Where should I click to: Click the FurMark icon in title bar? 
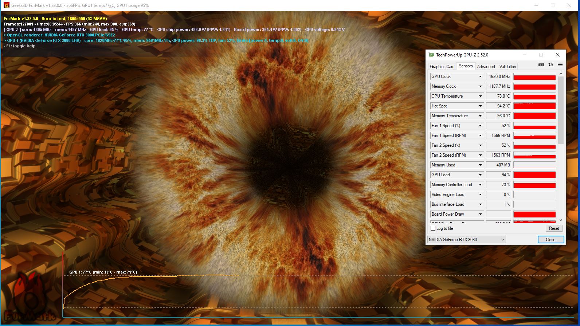pos(6,5)
